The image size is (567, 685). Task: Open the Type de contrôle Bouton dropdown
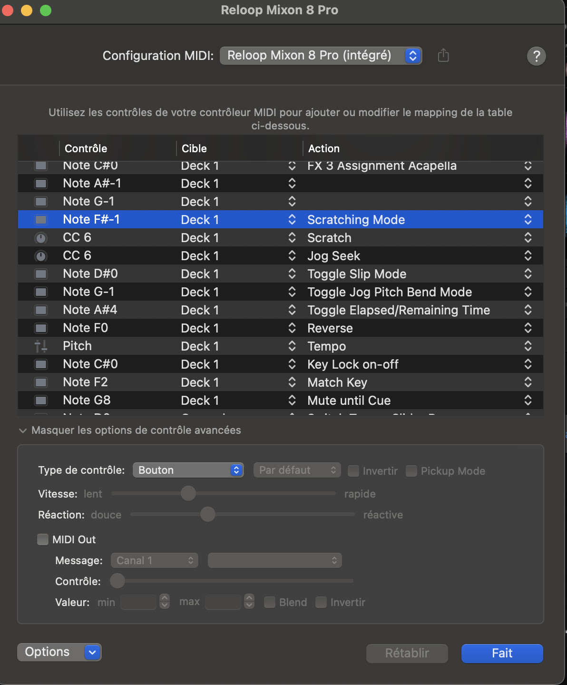pyautogui.click(x=188, y=470)
